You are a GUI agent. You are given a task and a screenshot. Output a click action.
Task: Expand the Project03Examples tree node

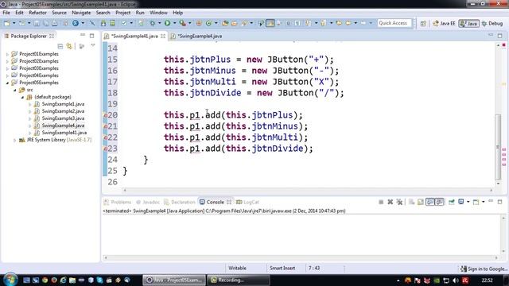tap(7, 68)
